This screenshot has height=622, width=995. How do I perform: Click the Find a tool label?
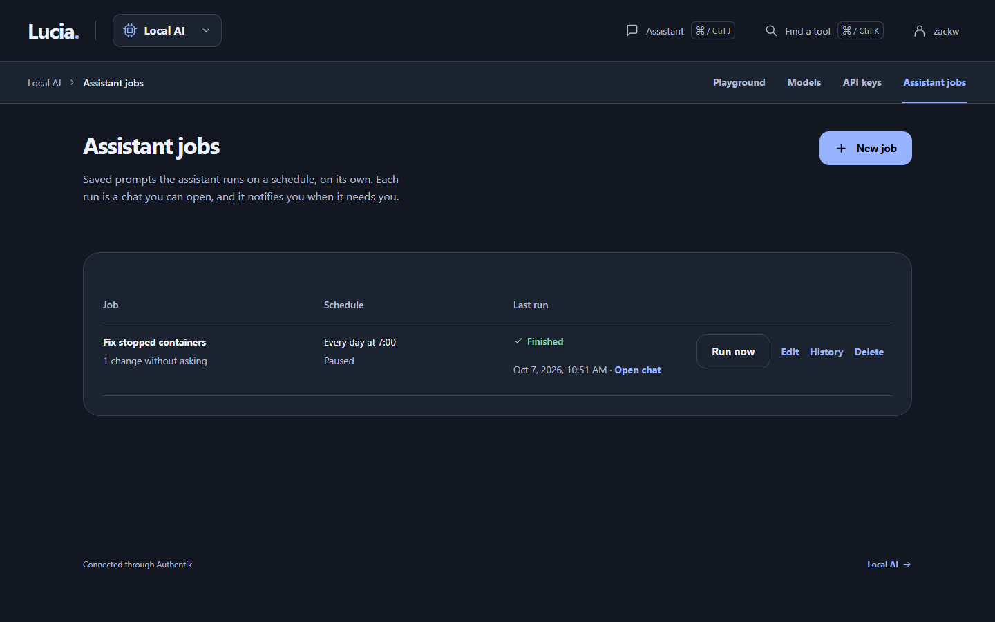(808, 31)
